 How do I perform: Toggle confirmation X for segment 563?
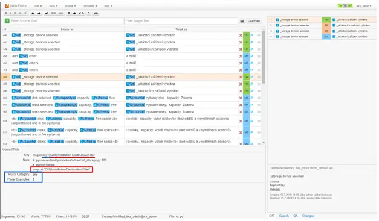pos(241,98)
